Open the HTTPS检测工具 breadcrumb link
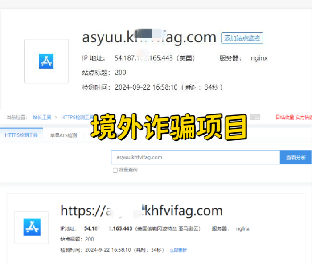Viewport: 312px width, 265px height. tap(76, 117)
